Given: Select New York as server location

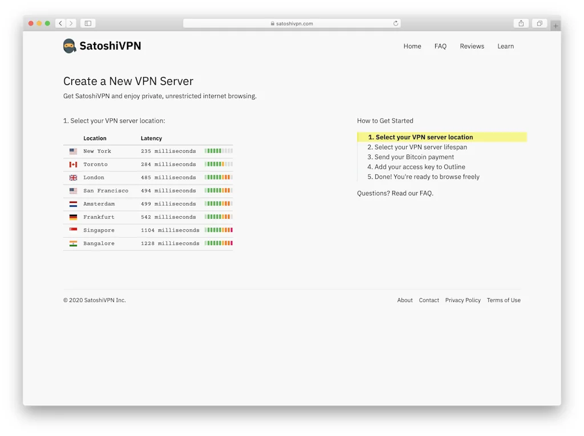Looking at the screenshot, I should point(97,152).
